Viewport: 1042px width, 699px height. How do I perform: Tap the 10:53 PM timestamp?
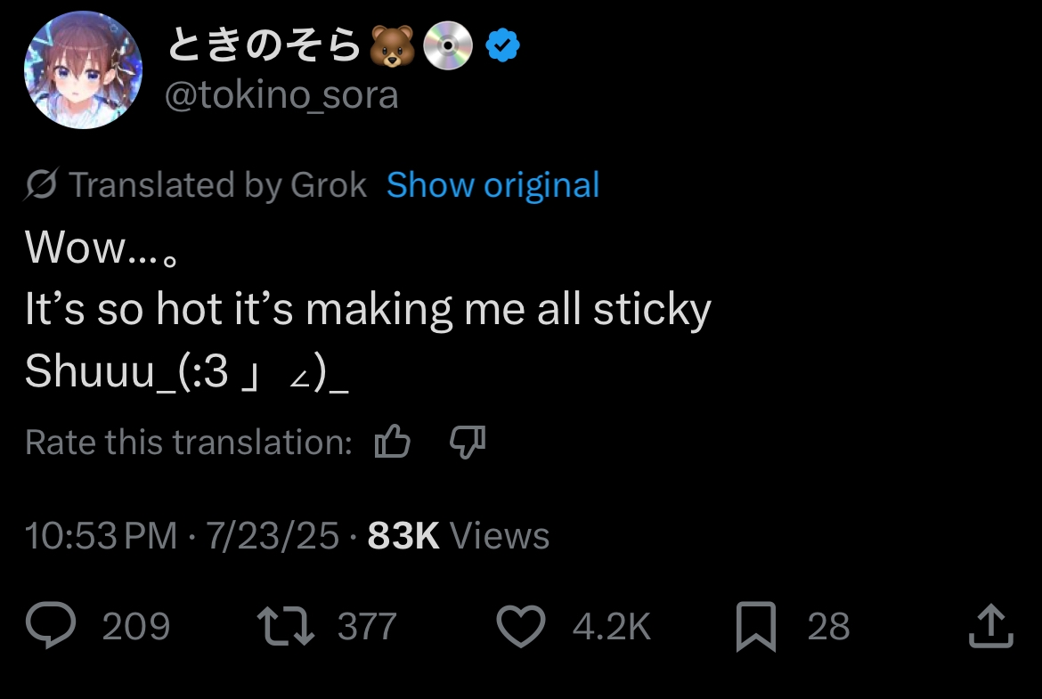click(101, 536)
